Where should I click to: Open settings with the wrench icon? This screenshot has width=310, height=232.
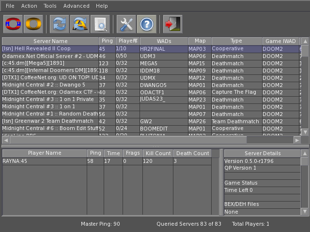click(126, 24)
